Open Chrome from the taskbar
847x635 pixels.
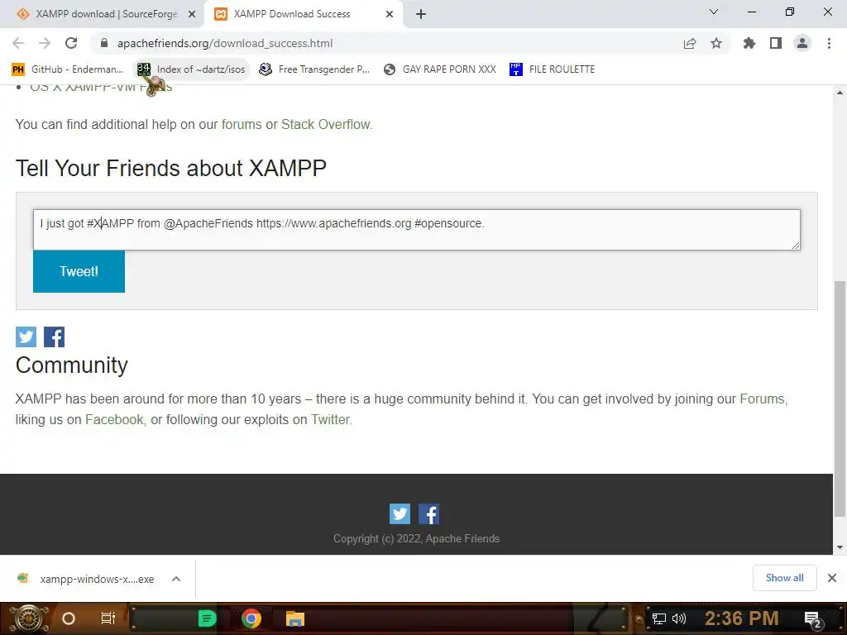click(251, 618)
